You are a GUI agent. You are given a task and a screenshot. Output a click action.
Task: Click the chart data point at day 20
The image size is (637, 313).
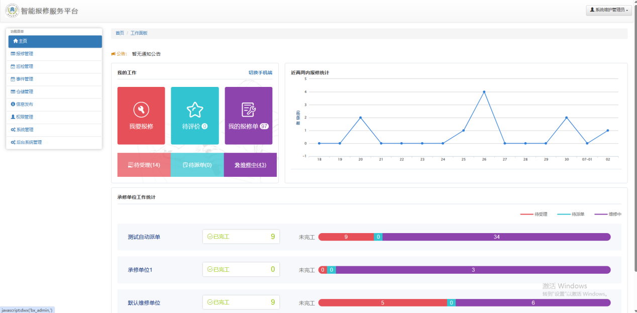[360, 118]
